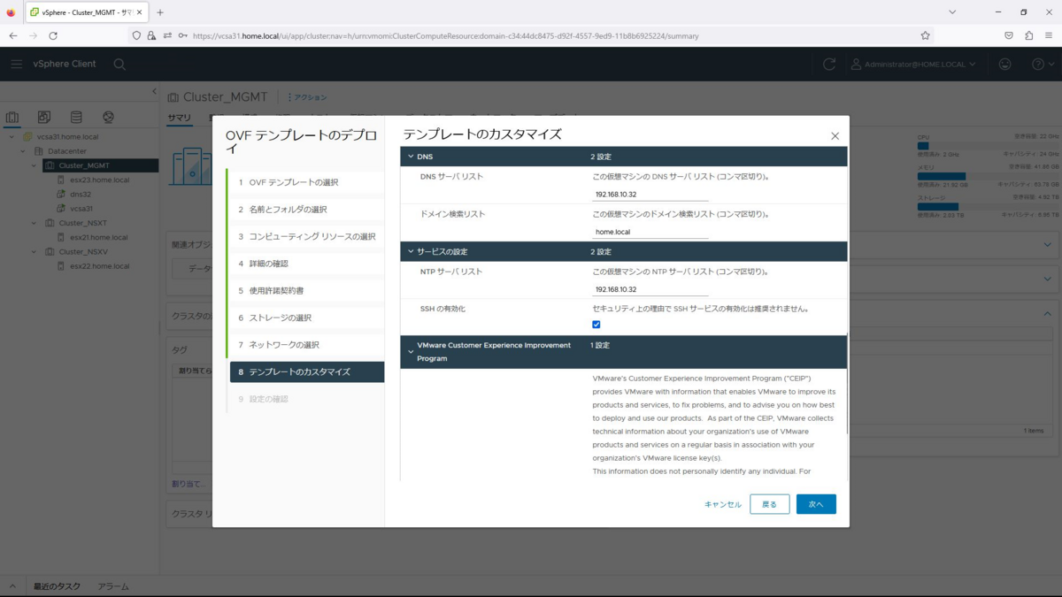
Task: Open a new browser tab
Action: (x=160, y=12)
